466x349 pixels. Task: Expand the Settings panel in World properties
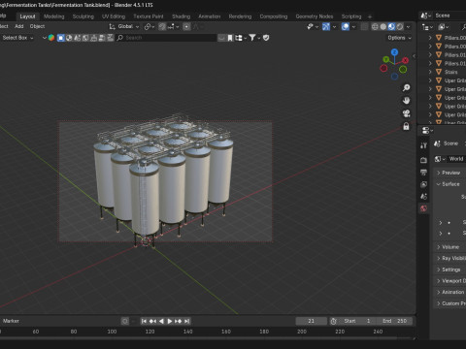pyautogui.click(x=450, y=270)
